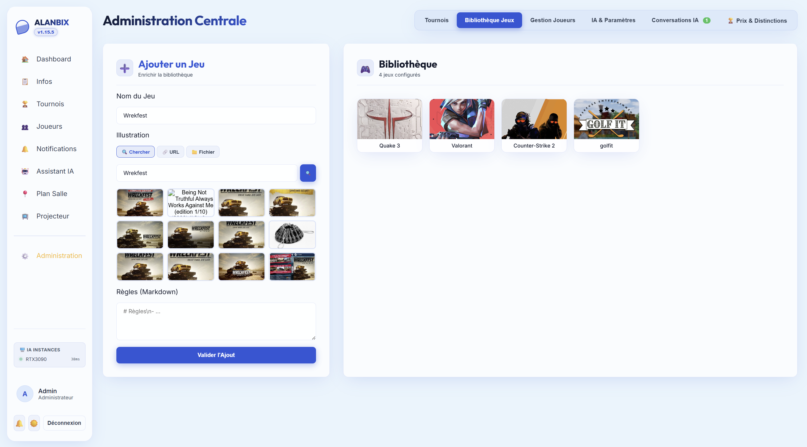The height and width of the screenshot is (447, 807).
Task: Click the Notifications bell icon in sidebar menu
Action: pyautogui.click(x=25, y=149)
